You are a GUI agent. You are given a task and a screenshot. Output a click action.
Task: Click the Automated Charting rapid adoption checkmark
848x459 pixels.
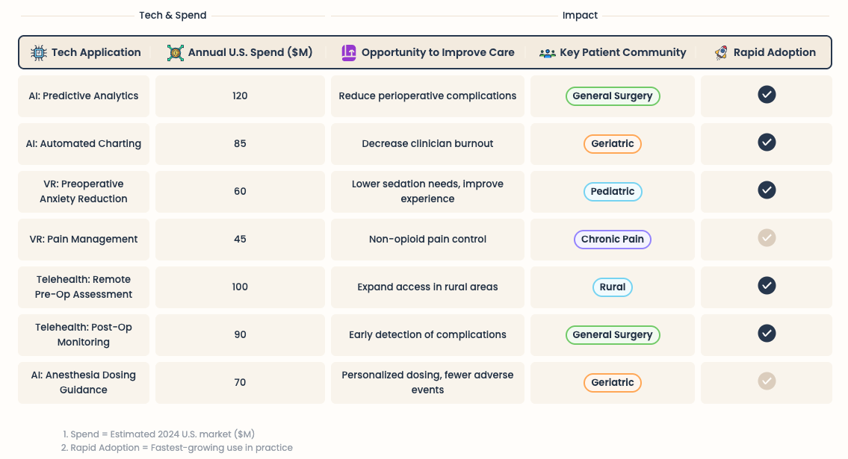[x=767, y=143]
